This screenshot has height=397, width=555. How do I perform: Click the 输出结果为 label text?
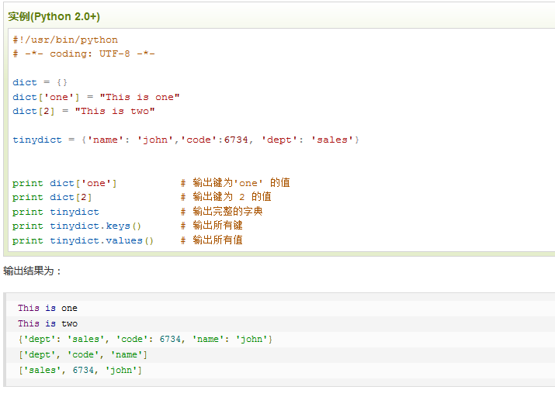tap(32, 271)
